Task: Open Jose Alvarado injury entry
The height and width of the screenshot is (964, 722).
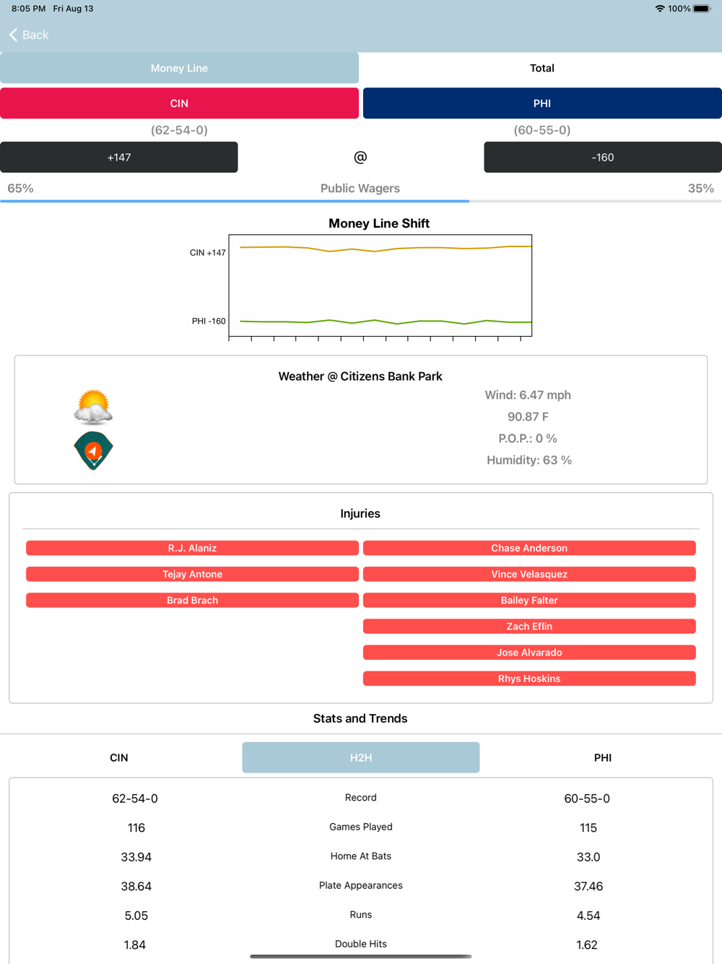Action: [x=529, y=652]
